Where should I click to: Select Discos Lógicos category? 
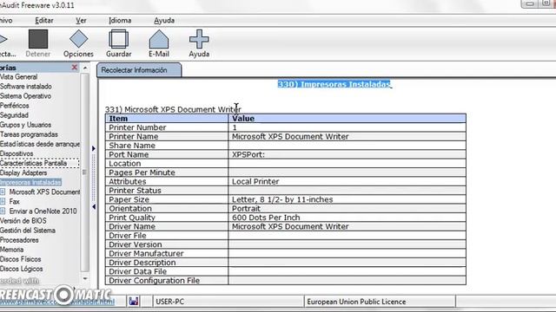[x=21, y=269]
